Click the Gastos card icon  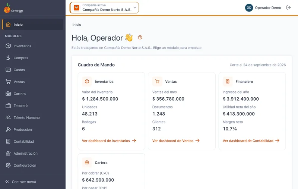8,70
